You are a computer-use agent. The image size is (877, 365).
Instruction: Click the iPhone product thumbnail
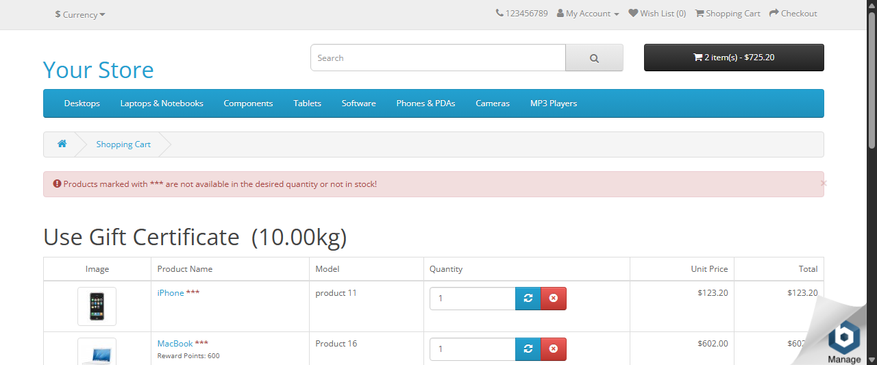(x=97, y=306)
